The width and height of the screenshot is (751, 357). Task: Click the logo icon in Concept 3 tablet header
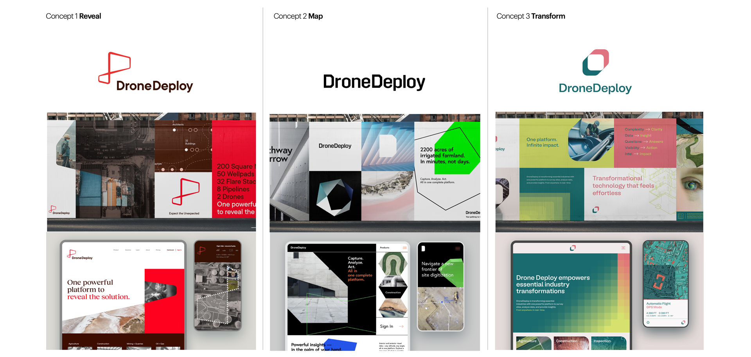pyautogui.click(x=573, y=248)
